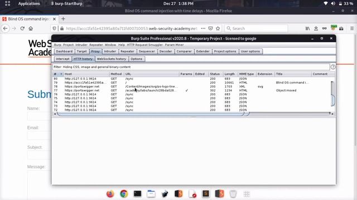This screenshot has width=357, height=200.
Task: Click the Firefox Search input field
Action: [x=256, y=28]
